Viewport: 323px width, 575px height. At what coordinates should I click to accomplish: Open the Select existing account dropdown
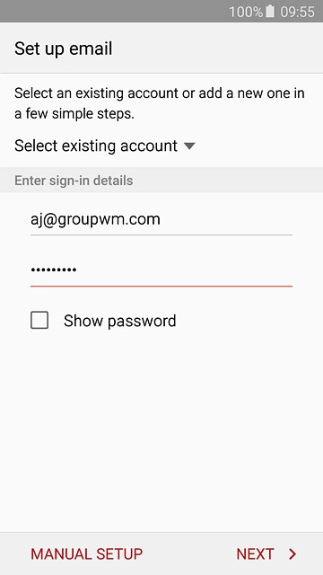pyautogui.click(x=105, y=146)
